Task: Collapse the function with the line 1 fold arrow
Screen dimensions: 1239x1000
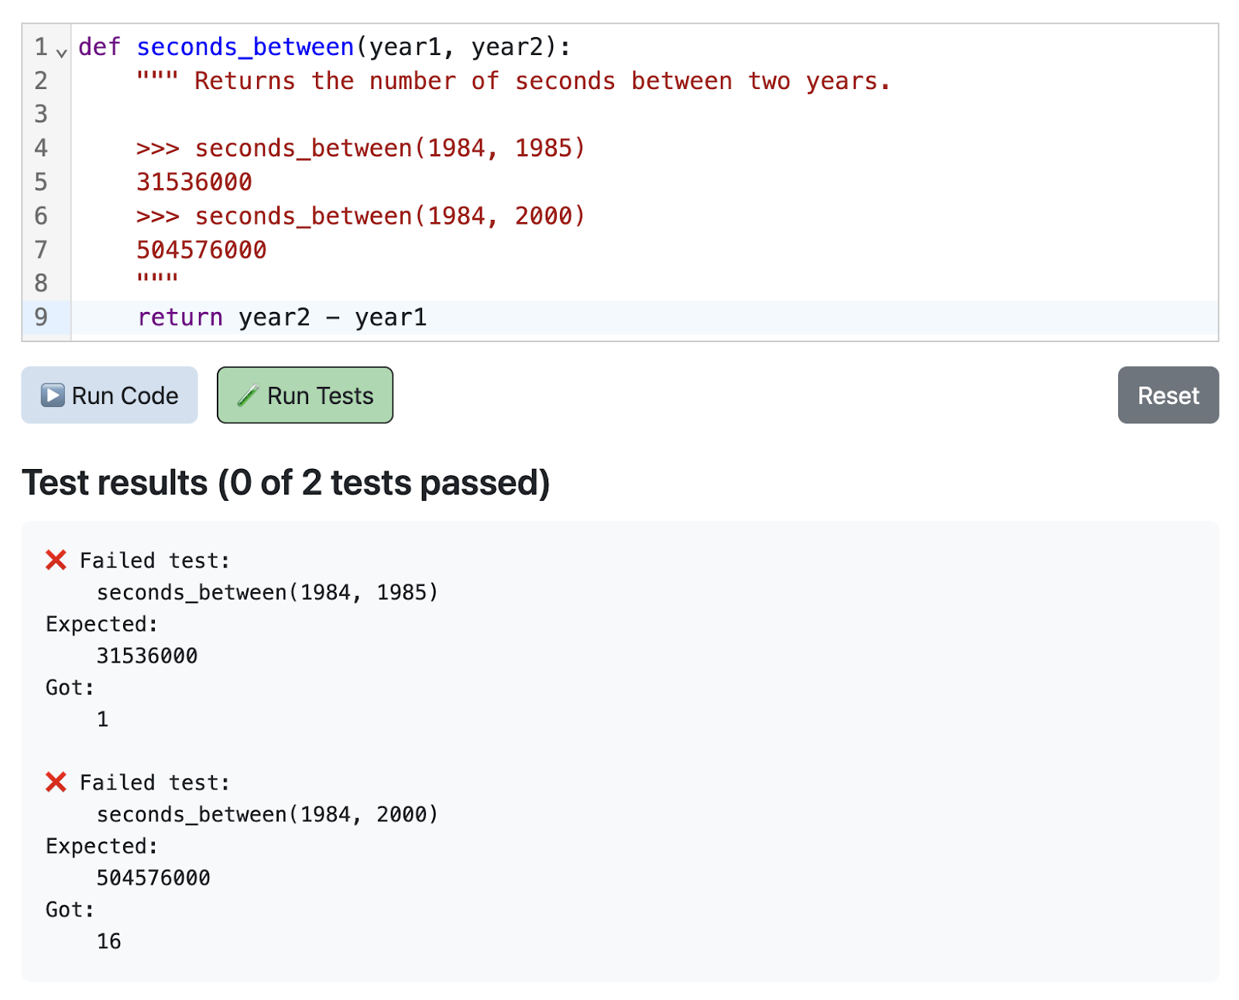Action: click(x=62, y=53)
